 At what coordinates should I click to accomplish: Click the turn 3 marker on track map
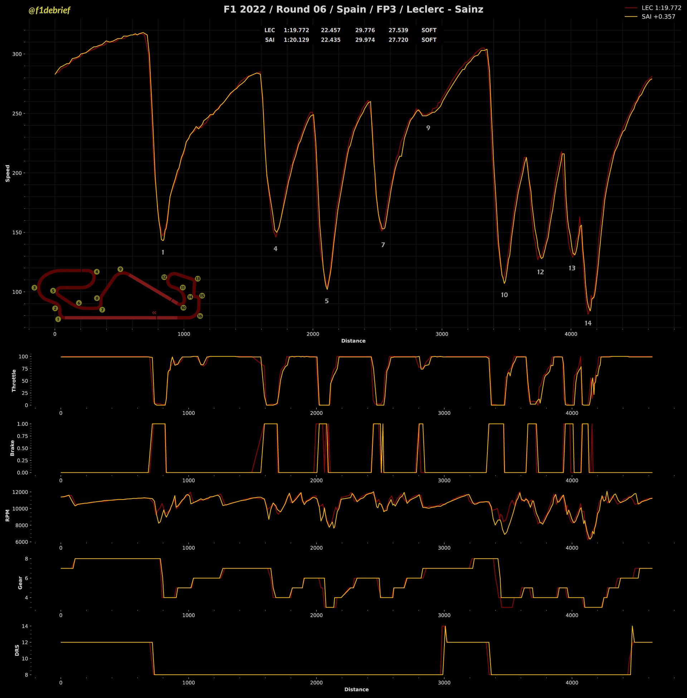[x=34, y=288]
